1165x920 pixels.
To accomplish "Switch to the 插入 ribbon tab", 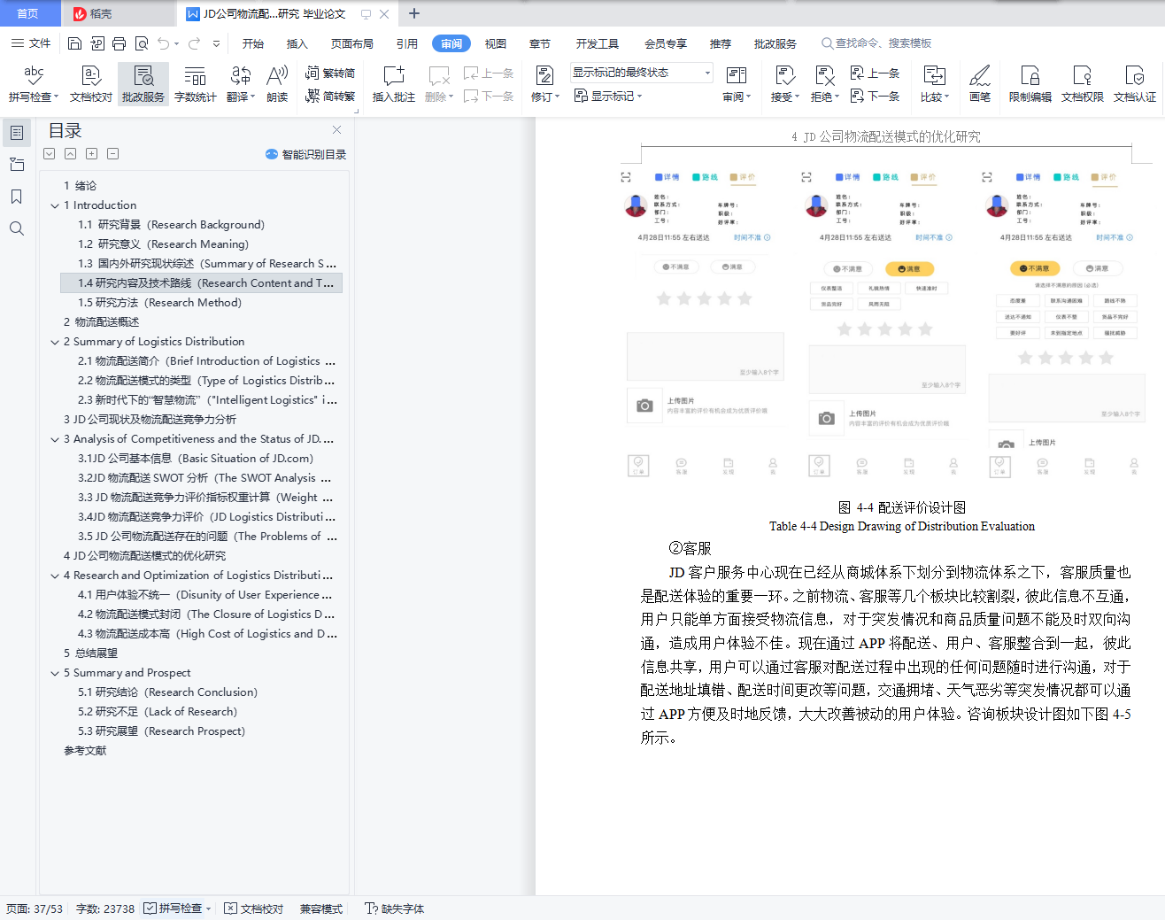I will [x=297, y=43].
